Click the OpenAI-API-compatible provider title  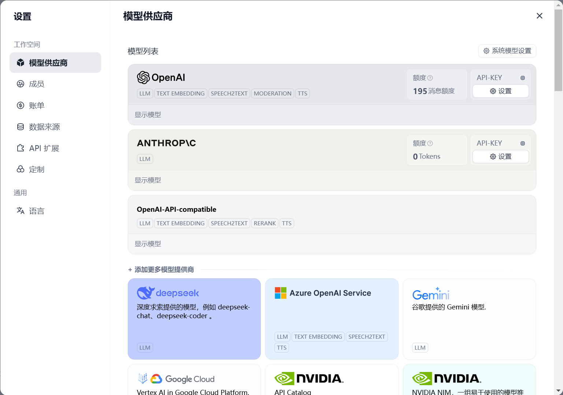coord(177,209)
